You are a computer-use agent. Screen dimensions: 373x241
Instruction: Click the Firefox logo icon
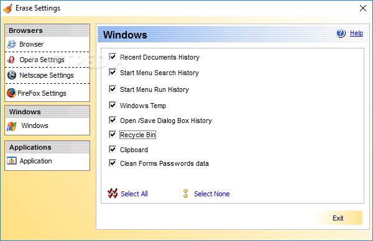tap(11, 93)
